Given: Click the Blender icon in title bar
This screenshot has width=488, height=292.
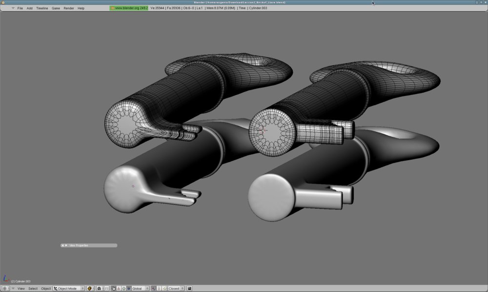Looking at the screenshot, I should [x=3, y=2].
